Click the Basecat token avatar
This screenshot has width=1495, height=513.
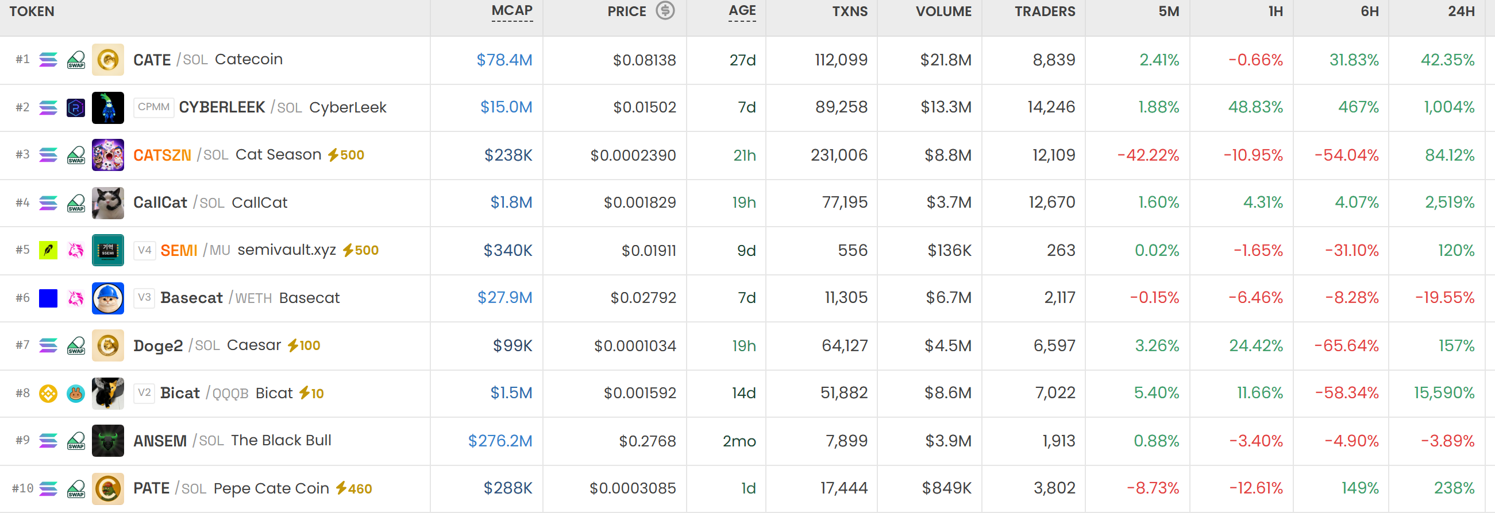[108, 298]
